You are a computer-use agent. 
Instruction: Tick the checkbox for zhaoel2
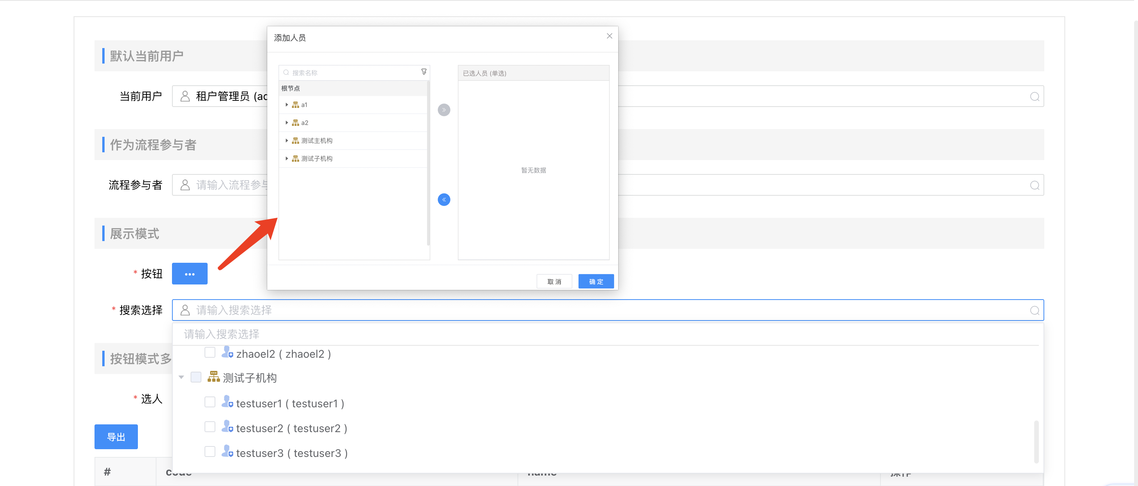coord(210,352)
